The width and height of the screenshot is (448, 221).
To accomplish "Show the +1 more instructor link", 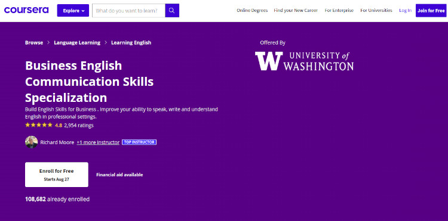I will [98, 142].
